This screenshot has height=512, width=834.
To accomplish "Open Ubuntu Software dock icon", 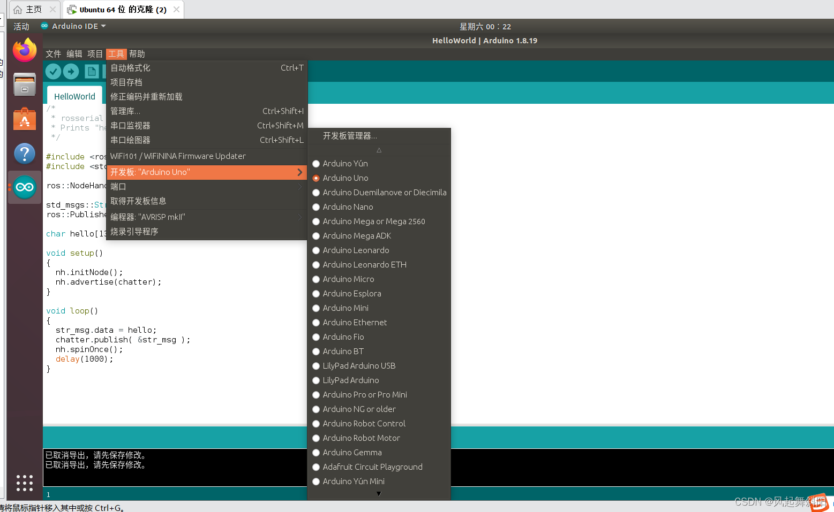I will (x=25, y=119).
